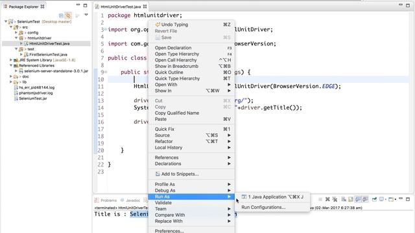The image size is (415, 233).
Task: Click Remove Launch console X icon
Action: [327, 199]
